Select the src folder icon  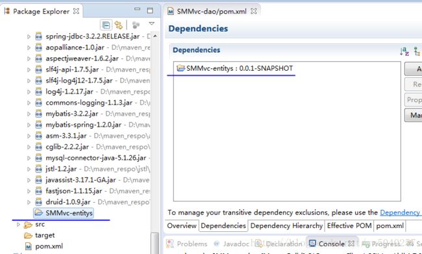pos(28,225)
